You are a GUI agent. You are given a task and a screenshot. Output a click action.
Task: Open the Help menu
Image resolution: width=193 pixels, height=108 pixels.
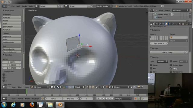pos(31,6)
